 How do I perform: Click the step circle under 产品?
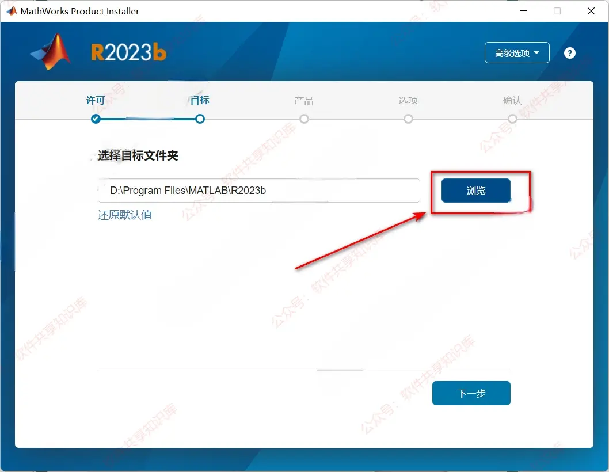[304, 119]
